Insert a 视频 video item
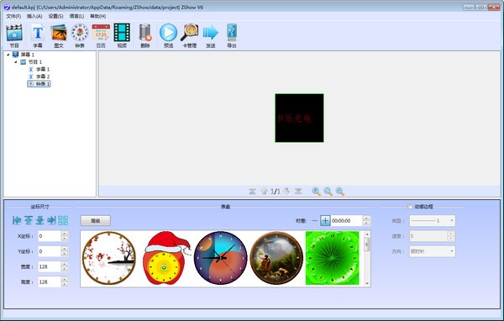 coord(122,35)
